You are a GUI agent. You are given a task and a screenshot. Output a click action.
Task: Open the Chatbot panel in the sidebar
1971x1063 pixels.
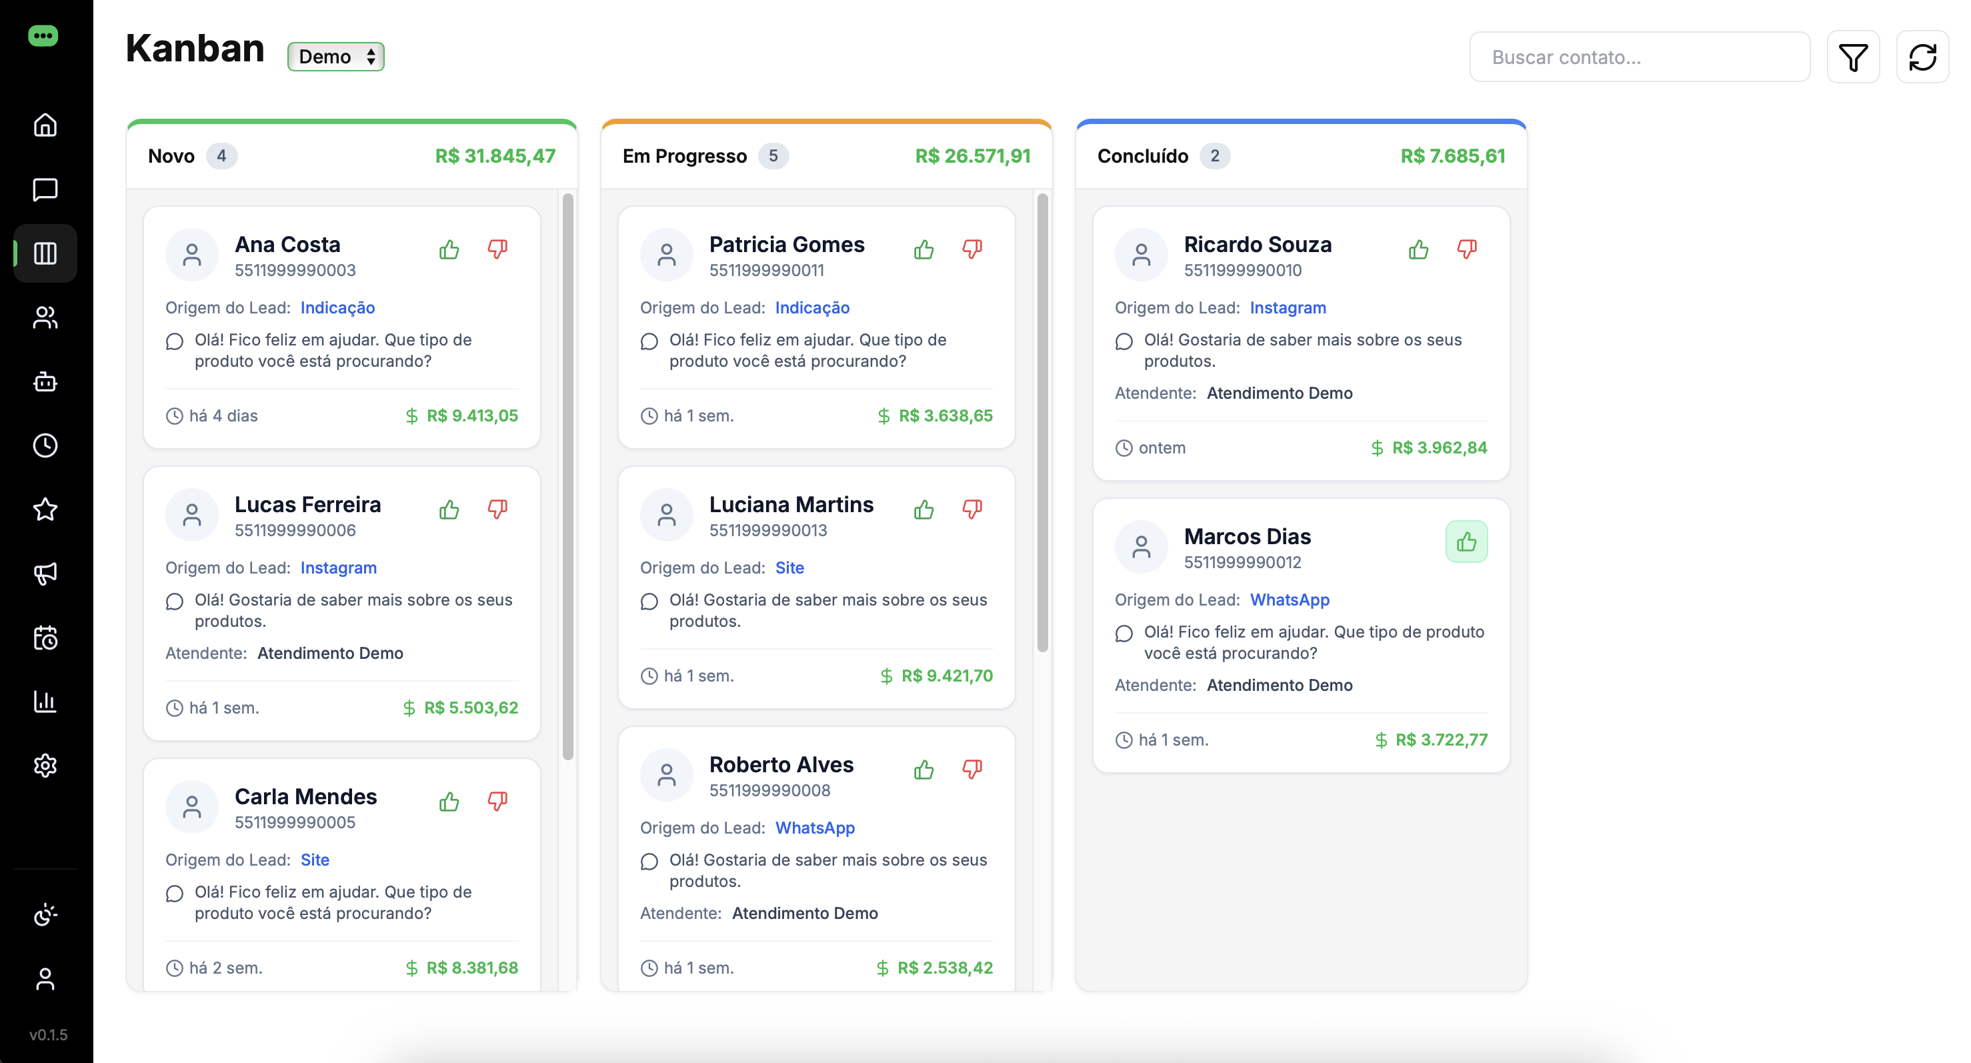coord(45,382)
